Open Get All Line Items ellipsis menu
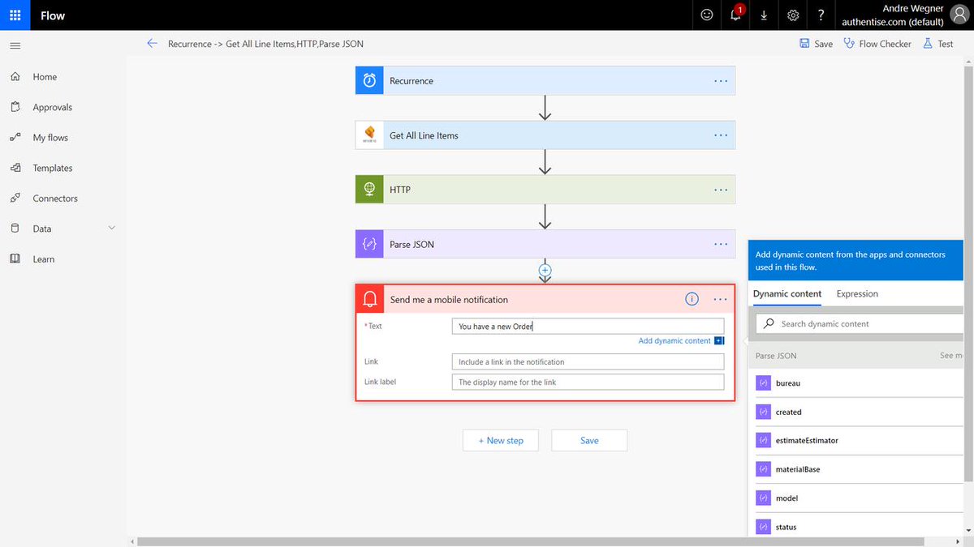974x547 pixels. [x=721, y=135]
